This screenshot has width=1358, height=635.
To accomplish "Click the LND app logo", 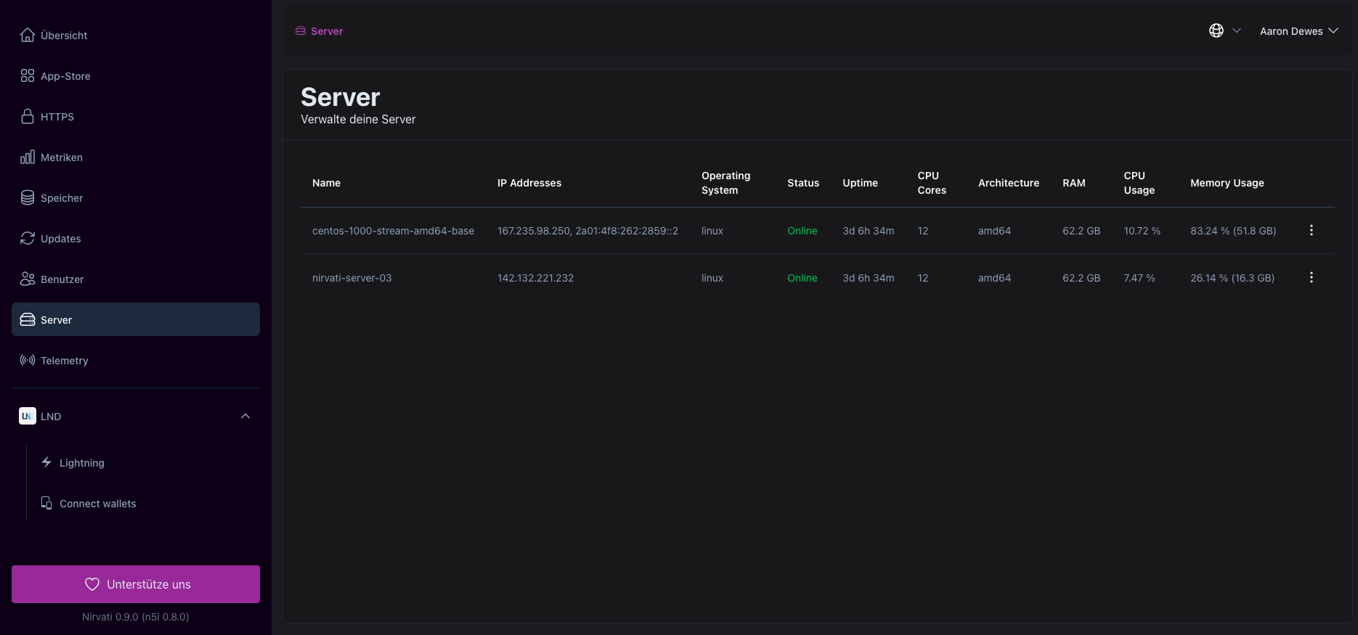I will point(28,416).
